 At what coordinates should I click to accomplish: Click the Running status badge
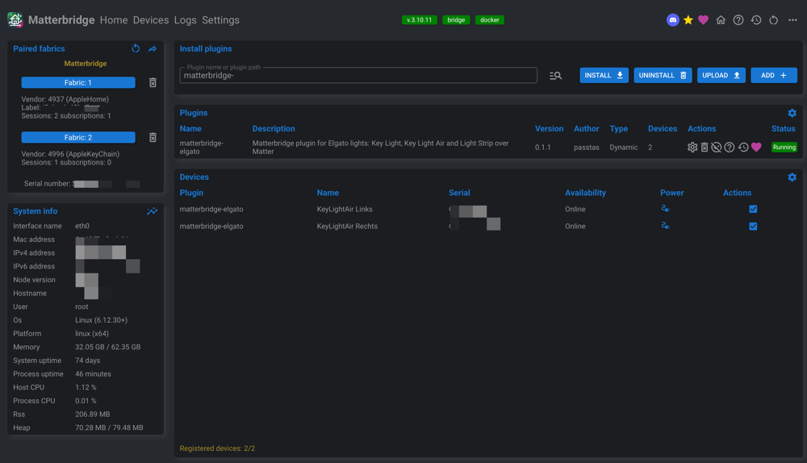click(784, 147)
